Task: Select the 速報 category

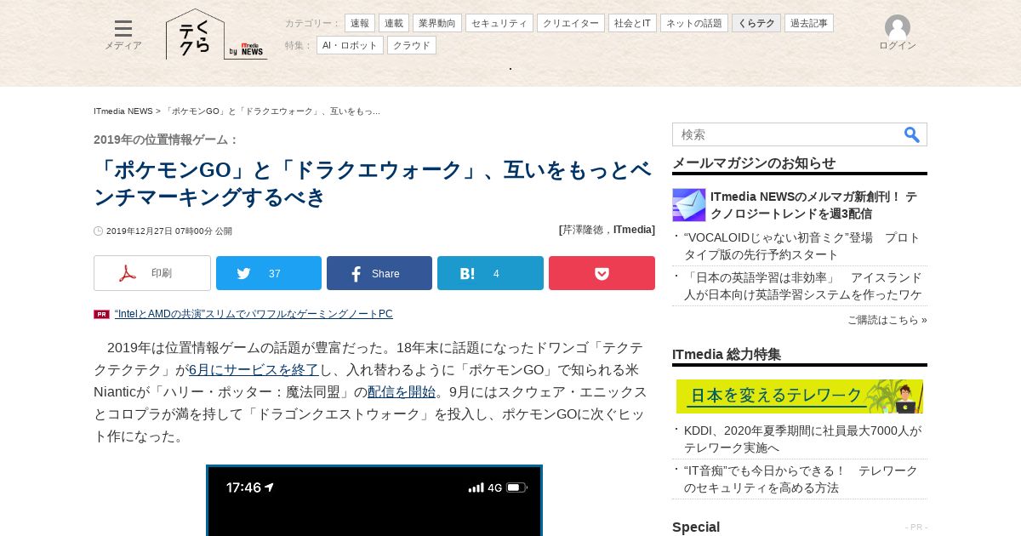Action: pos(360,23)
